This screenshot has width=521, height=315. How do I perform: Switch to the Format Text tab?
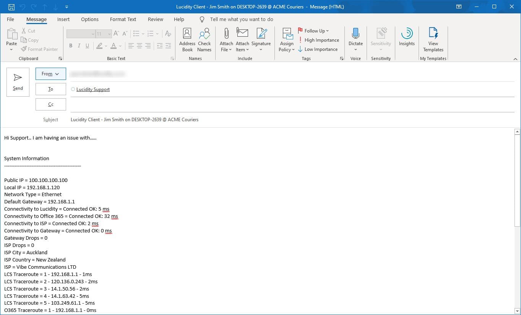coord(123,19)
